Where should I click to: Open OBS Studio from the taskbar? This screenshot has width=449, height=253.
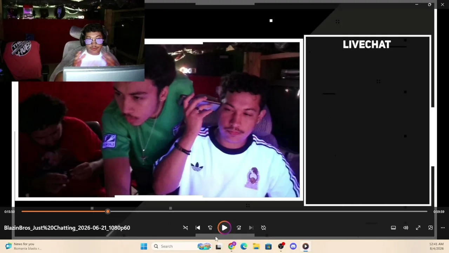tap(281, 246)
